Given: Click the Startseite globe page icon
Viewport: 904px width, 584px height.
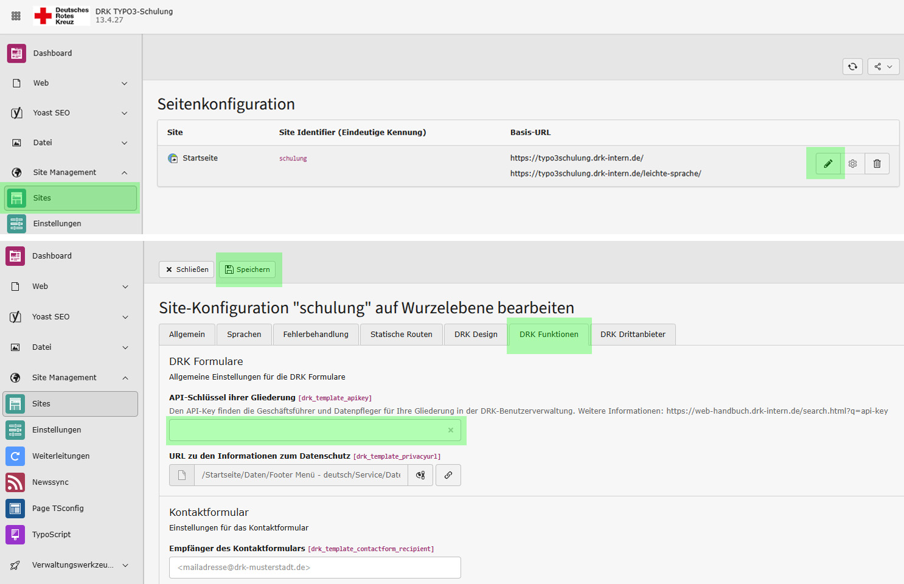Looking at the screenshot, I should [173, 158].
